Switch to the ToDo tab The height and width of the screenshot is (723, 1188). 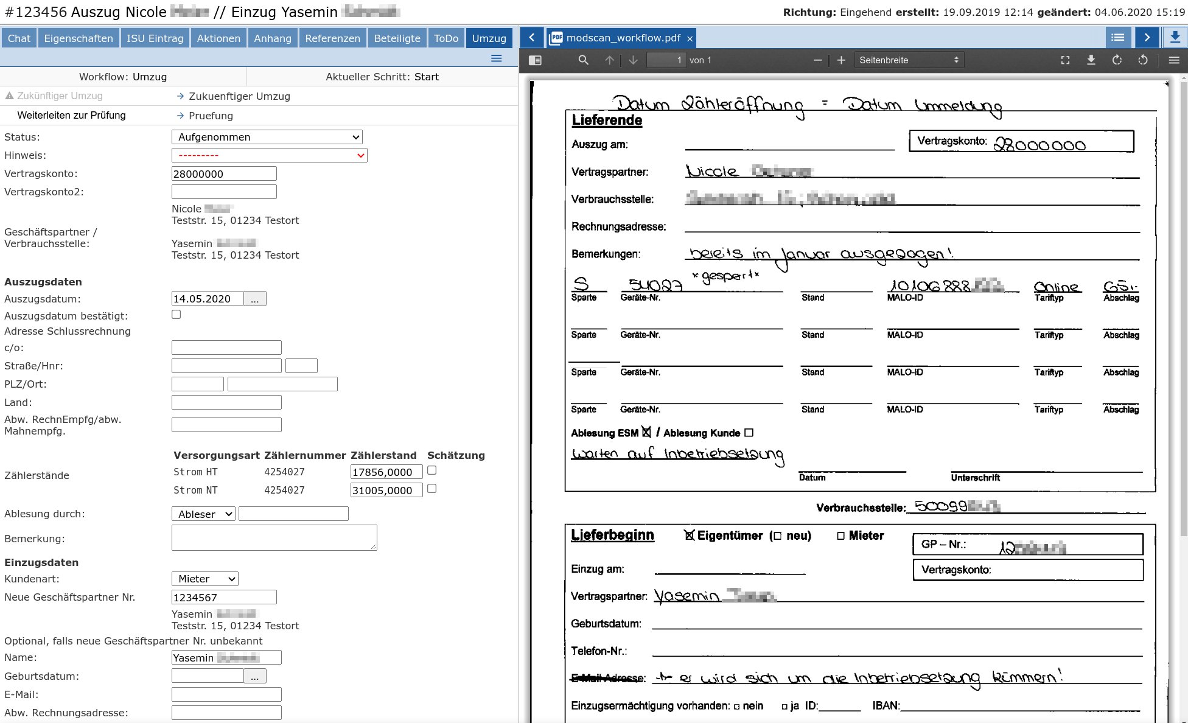click(x=446, y=38)
